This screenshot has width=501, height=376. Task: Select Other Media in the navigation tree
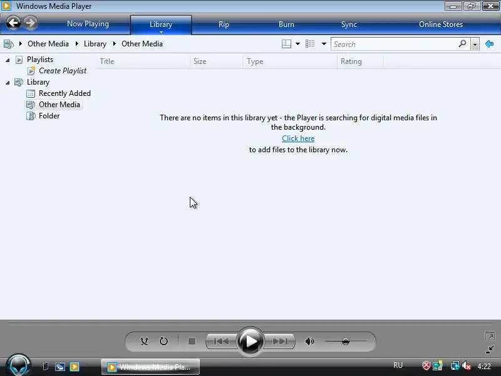pyautogui.click(x=59, y=105)
